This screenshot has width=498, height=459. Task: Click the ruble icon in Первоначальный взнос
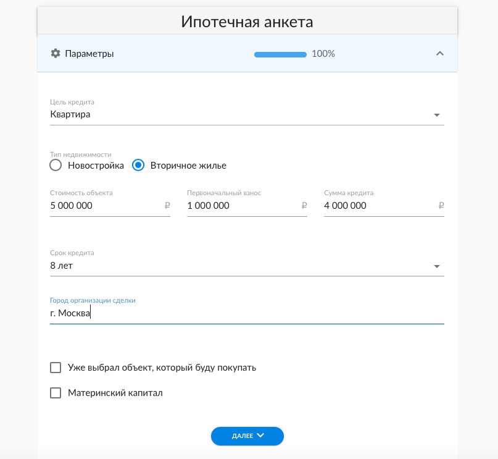tap(304, 206)
